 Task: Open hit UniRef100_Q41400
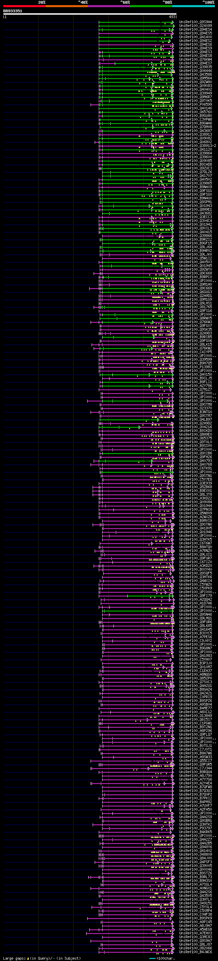pyautogui.click(x=196, y=37)
